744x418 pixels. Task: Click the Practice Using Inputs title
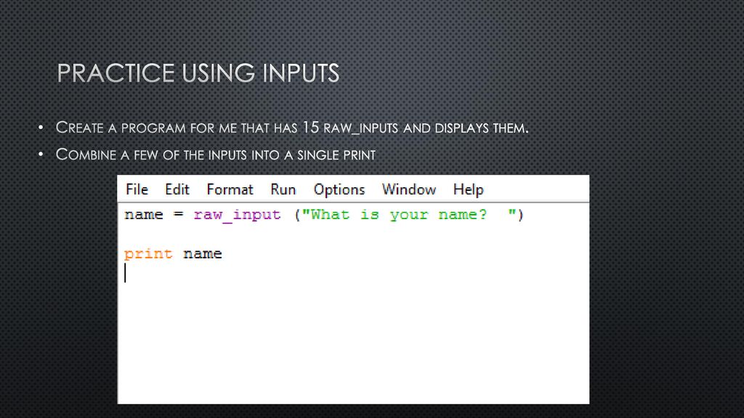point(198,73)
